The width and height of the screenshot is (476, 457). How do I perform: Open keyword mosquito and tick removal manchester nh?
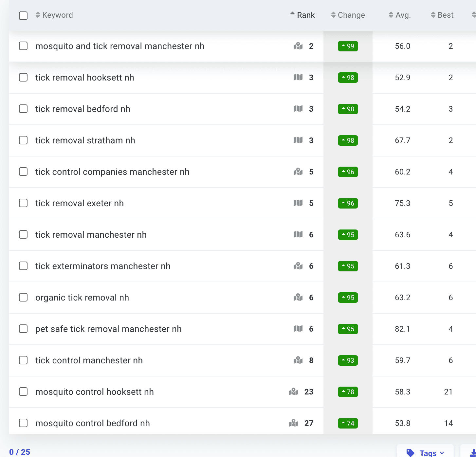(120, 46)
